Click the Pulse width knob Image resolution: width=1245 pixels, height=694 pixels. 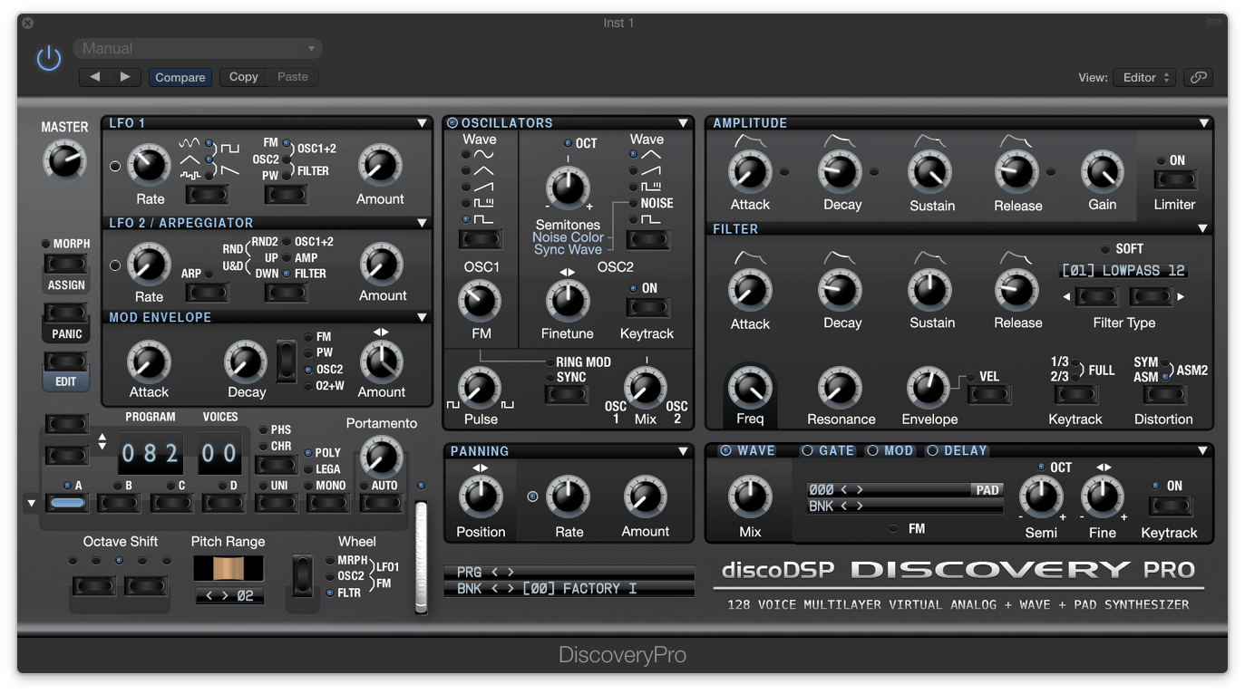point(481,389)
